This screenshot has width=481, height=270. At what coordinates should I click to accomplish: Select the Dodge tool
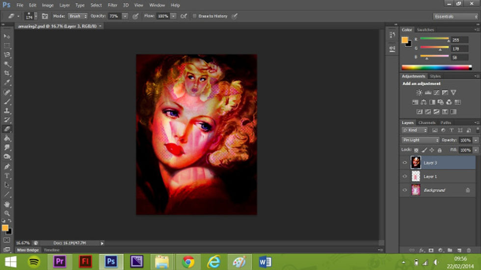[x=7, y=157]
